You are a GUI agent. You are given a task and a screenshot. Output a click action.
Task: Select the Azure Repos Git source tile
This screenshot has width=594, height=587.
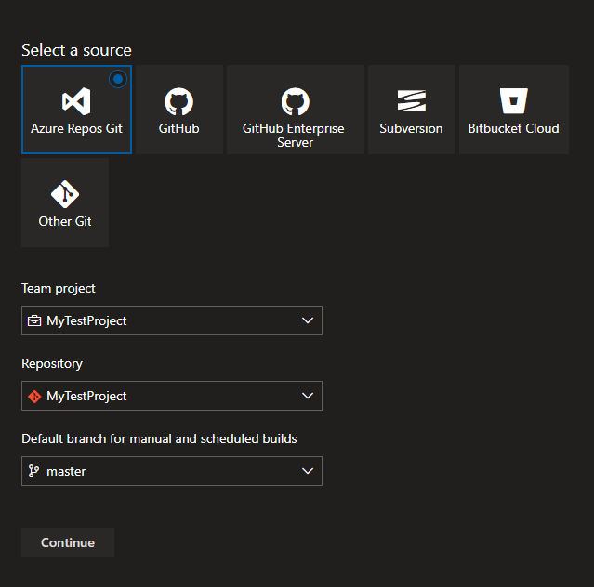pyautogui.click(x=76, y=110)
